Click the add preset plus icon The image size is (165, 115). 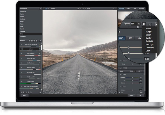(21, 92)
